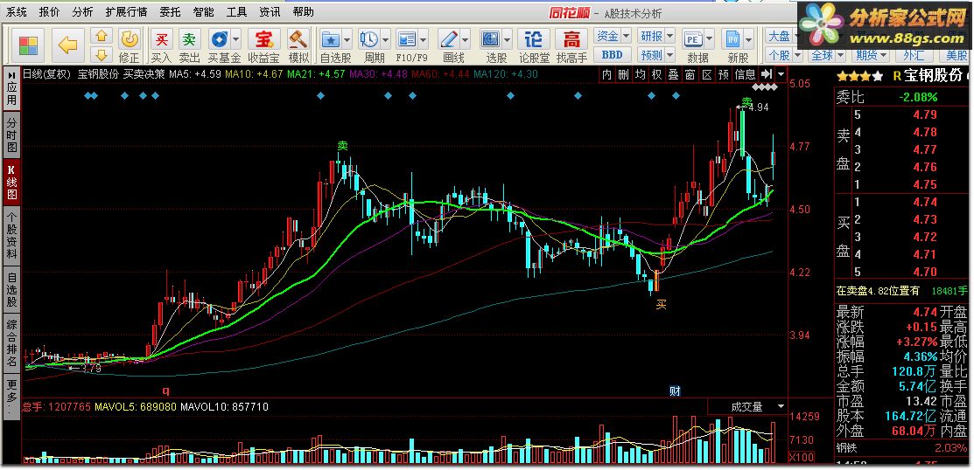Image resolution: width=974 pixels, height=470 pixels.
Task: Expand the F10/F9 dropdown arrow
Action: pyautogui.click(x=423, y=40)
